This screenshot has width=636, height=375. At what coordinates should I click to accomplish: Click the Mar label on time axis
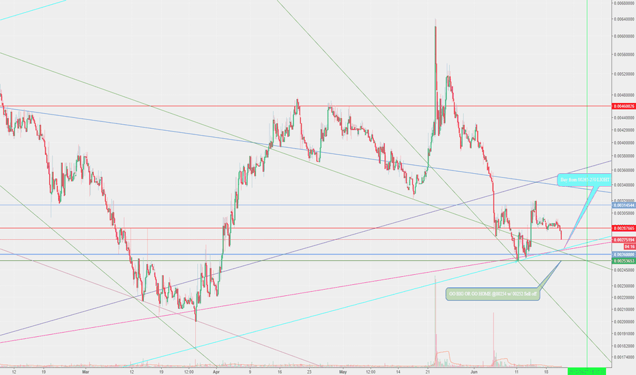85,372
